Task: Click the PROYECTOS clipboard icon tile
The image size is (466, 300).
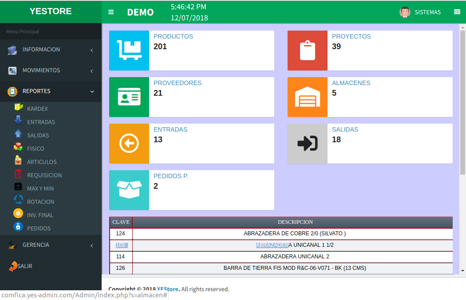Action: point(307,51)
